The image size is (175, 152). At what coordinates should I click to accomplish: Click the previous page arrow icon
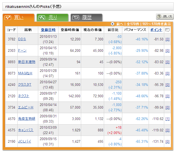(x=113, y=24)
